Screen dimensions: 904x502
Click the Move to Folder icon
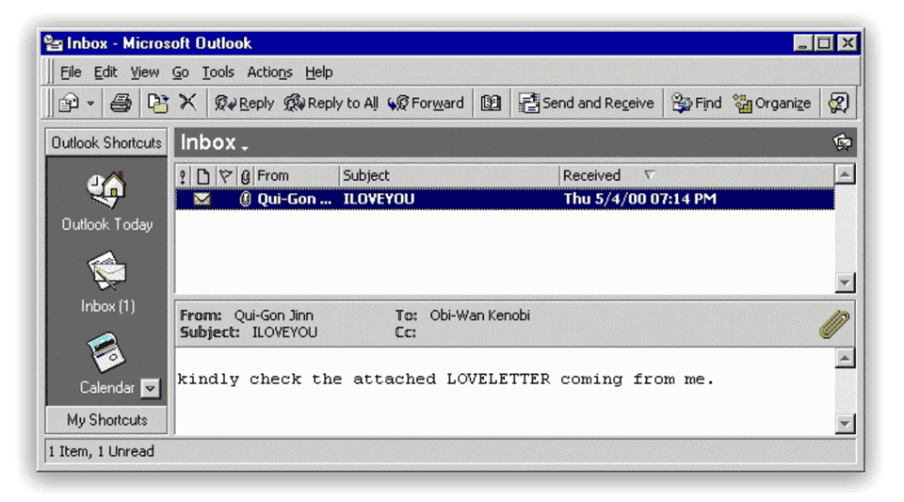157,104
